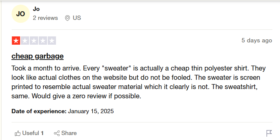
Task: Click the location pin icon
Action: click(x=67, y=18)
